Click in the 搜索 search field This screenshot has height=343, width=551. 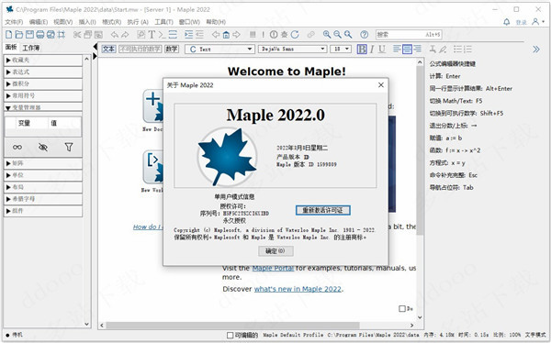[x=409, y=35]
